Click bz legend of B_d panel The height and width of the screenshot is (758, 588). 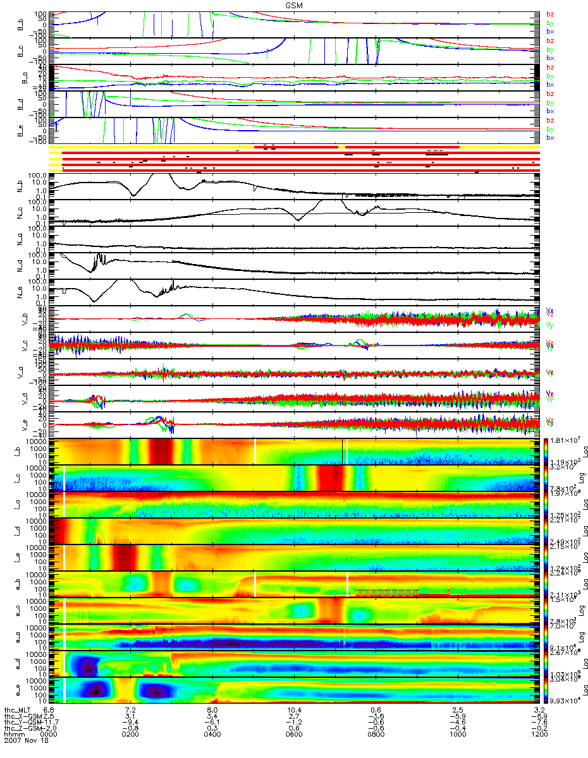point(550,93)
